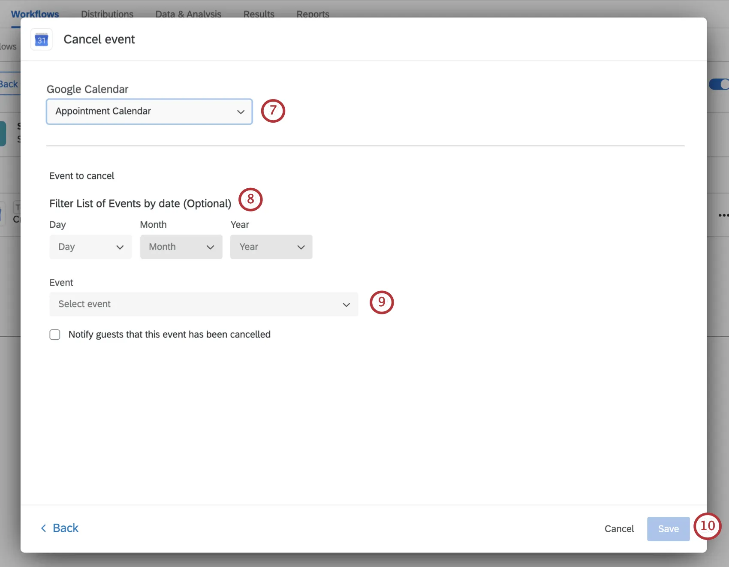Click the chevron on the Select event field
Screen dimensions: 729x567
[x=346, y=305]
